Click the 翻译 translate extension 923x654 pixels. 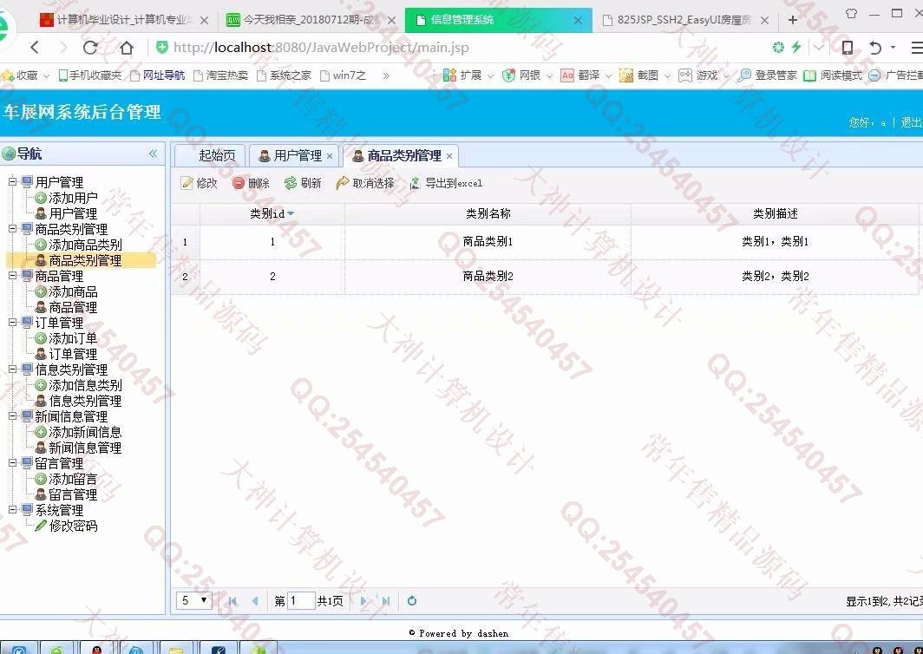[580, 75]
